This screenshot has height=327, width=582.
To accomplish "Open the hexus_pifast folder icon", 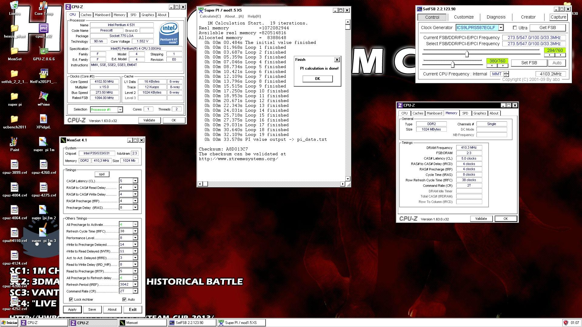I will tap(15, 31).
